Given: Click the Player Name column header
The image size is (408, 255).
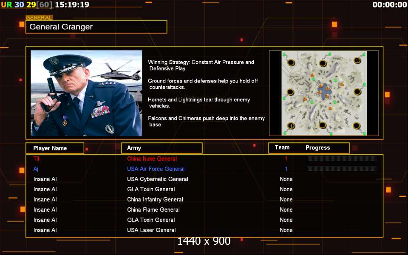Looking at the screenshot, I should coord(55,148).
